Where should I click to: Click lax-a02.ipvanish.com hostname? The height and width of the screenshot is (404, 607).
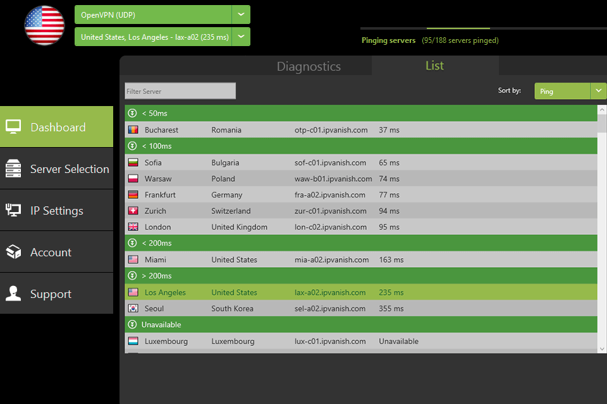point(330,292)
